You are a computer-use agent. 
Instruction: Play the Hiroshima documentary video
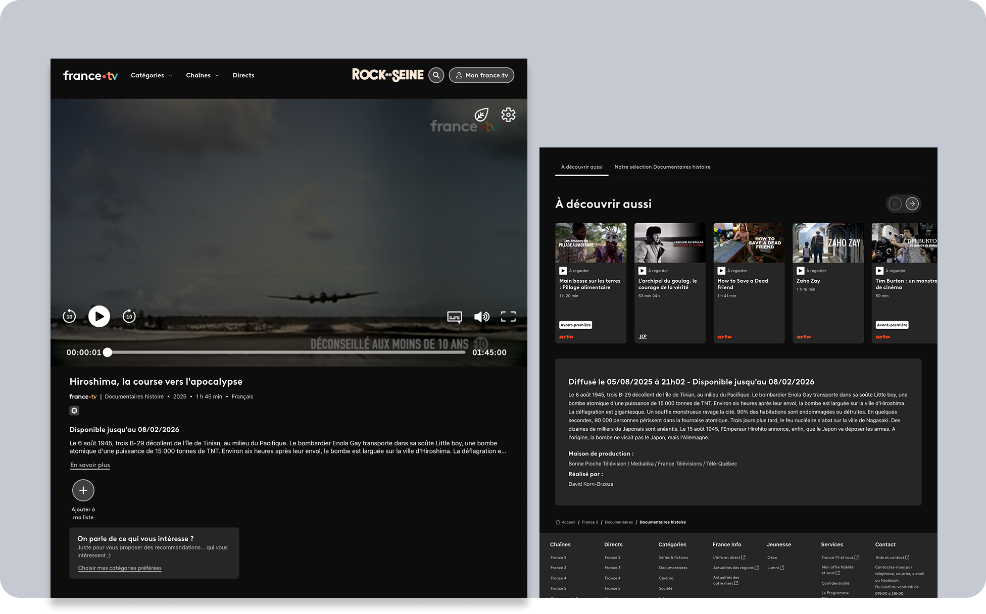pyautogui.click(x=99, y=317)
